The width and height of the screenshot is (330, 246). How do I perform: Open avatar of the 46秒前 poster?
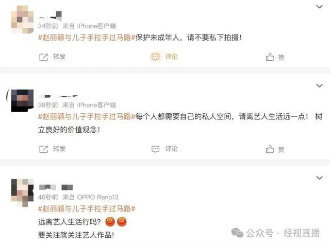coord(22,192)
